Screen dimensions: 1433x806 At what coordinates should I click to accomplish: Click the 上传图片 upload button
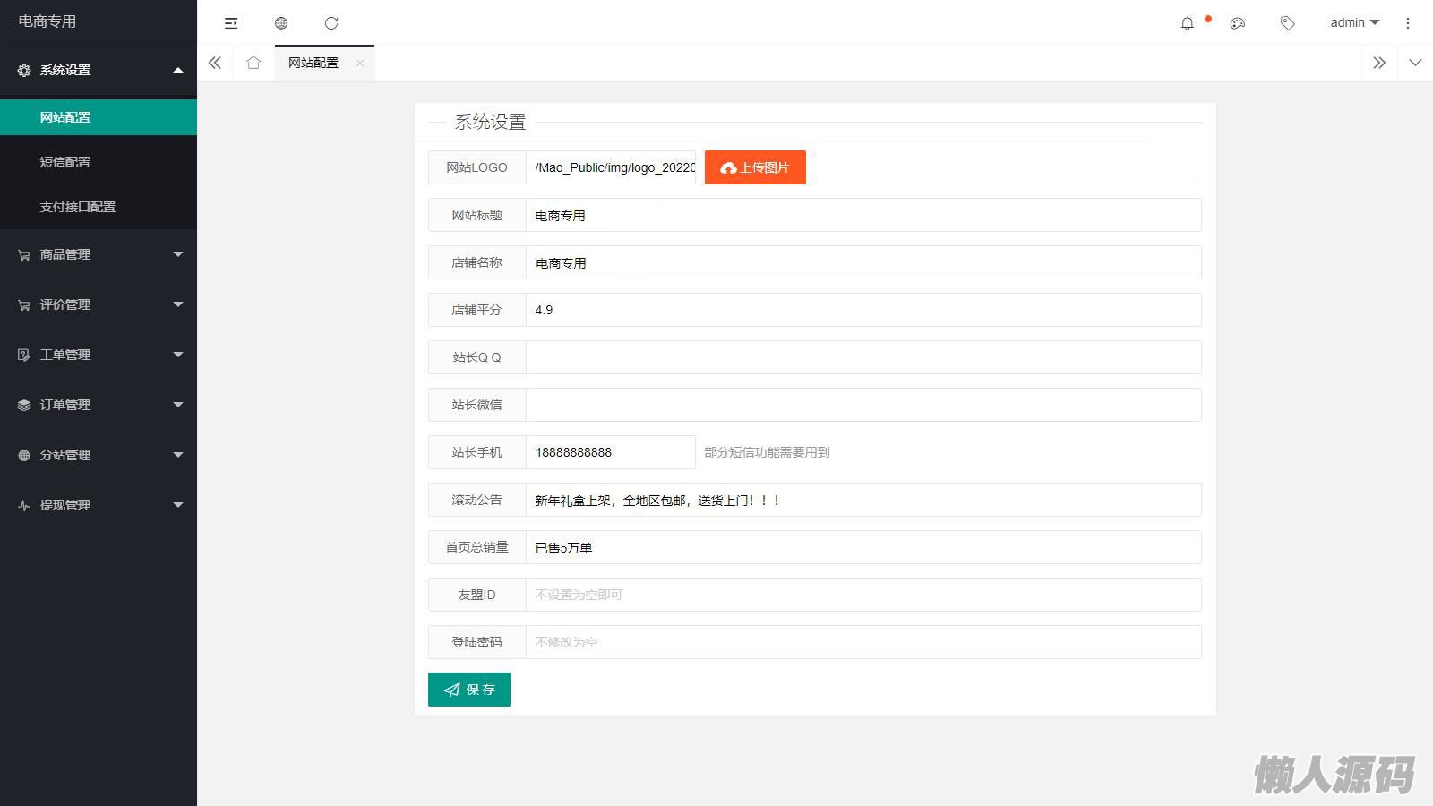pos(755,167)
